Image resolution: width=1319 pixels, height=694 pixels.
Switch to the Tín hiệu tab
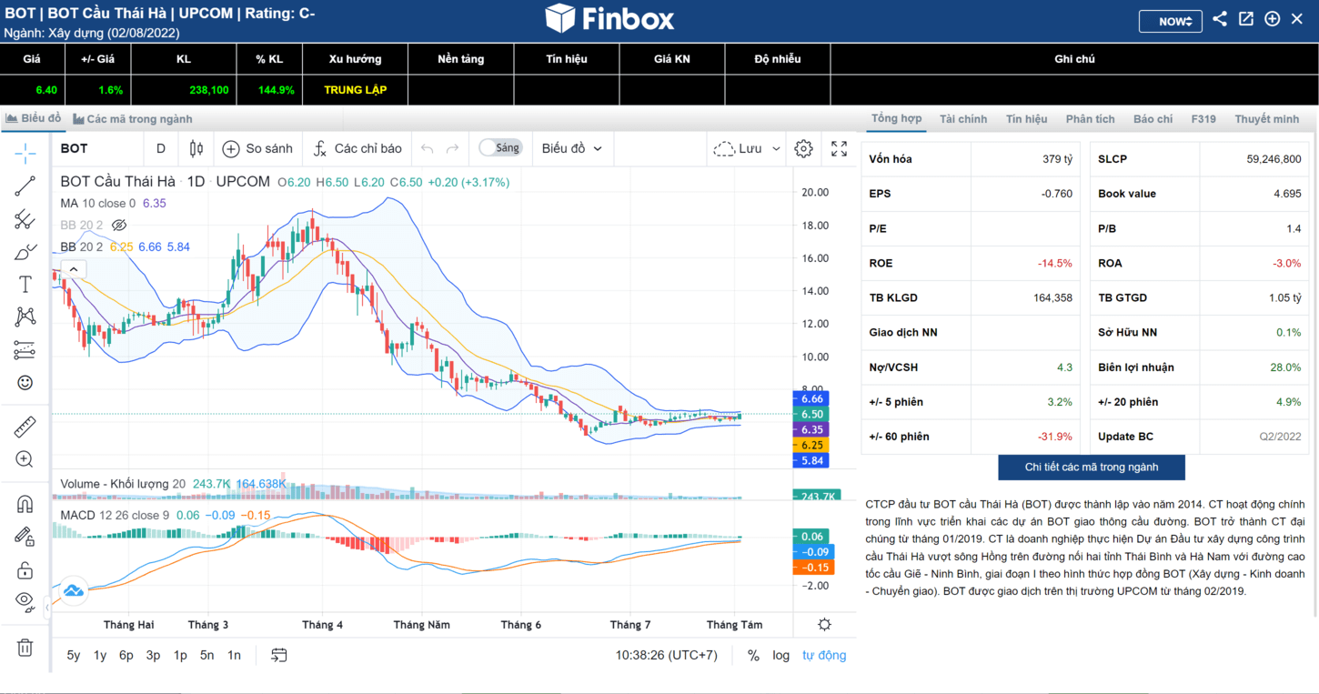coord(1026,119)
